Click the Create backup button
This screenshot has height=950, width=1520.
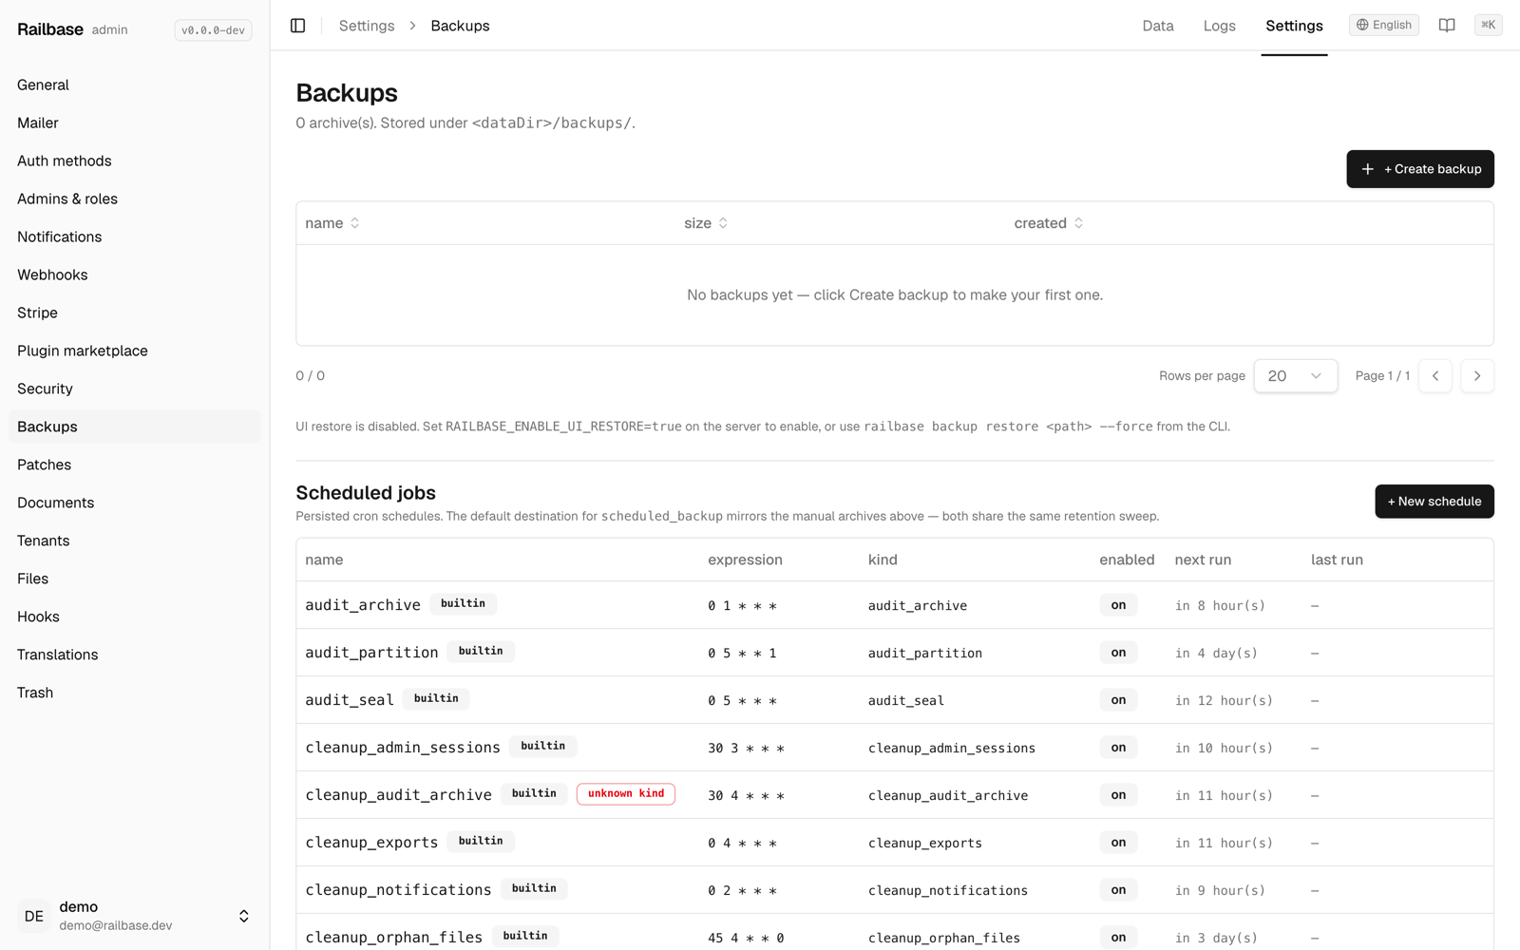(x=1419, y=169)
